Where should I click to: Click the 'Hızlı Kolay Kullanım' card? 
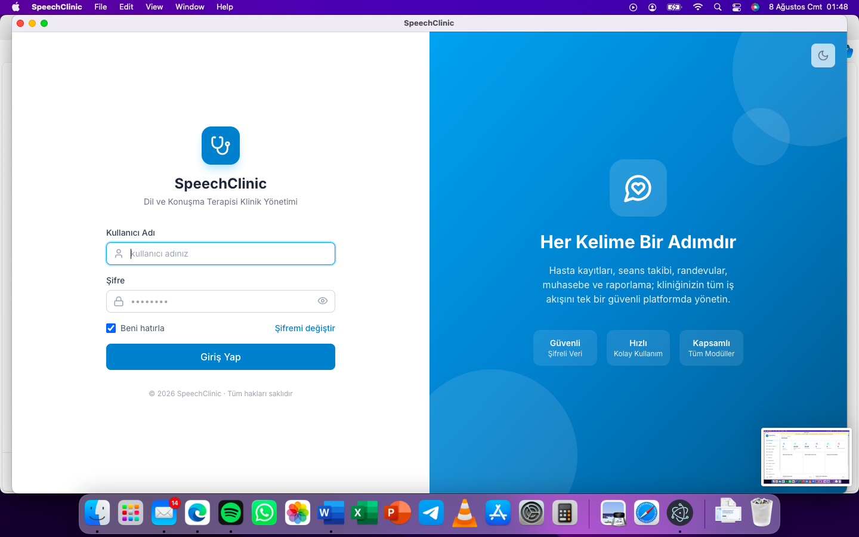click(638, 348)
